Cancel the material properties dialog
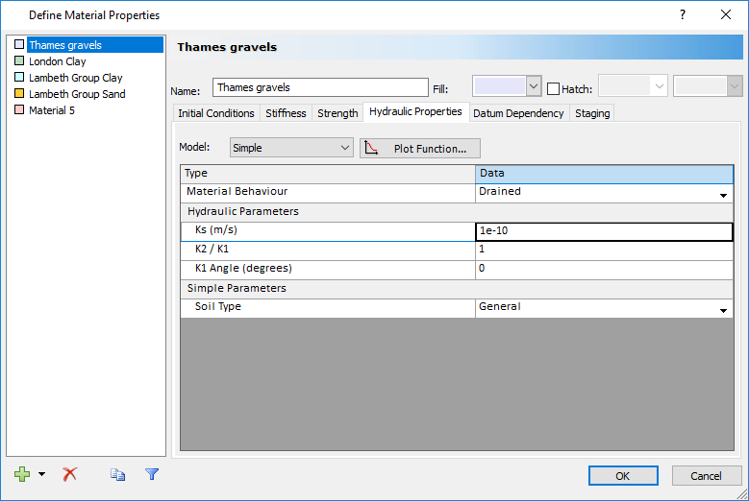The width and height of the screenshot is (749, 501). pyautogui.click(x=706, y=476)
